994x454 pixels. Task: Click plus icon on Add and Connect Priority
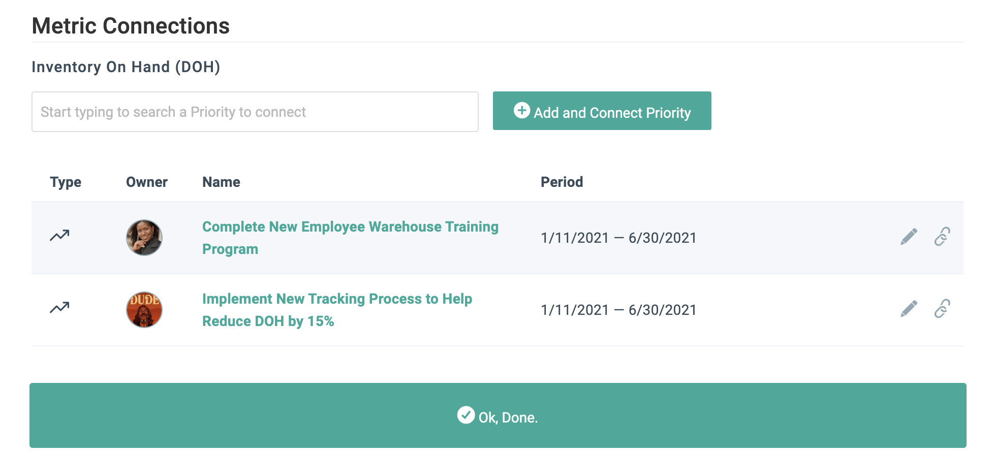(521, 111)
